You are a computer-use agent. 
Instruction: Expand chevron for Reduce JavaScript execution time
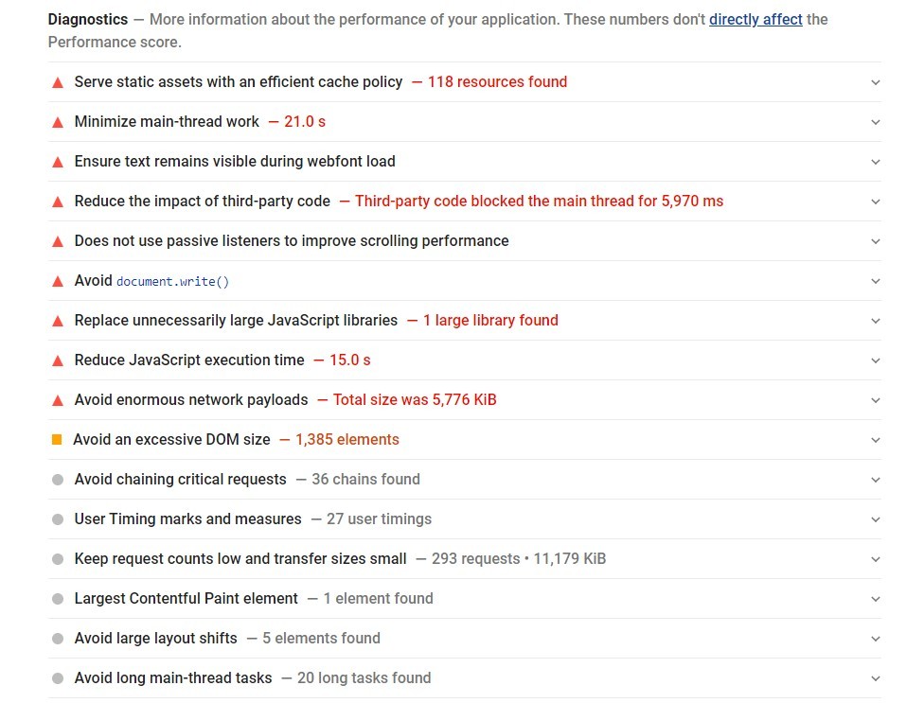876,360
